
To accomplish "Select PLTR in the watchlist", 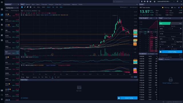I will (x=12, y=95).
